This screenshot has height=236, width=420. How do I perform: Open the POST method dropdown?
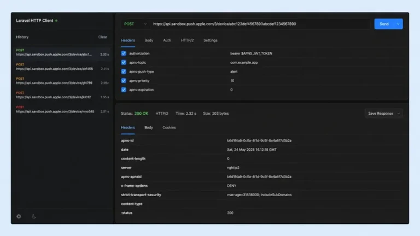click(x=135, y=24)
